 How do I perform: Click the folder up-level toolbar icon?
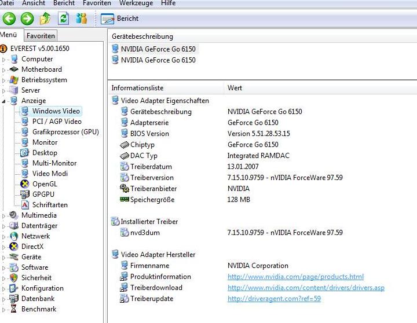click(45, 19)
